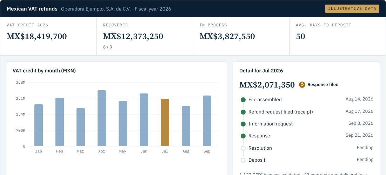Select the Apr bar in chart

[102, 118]
